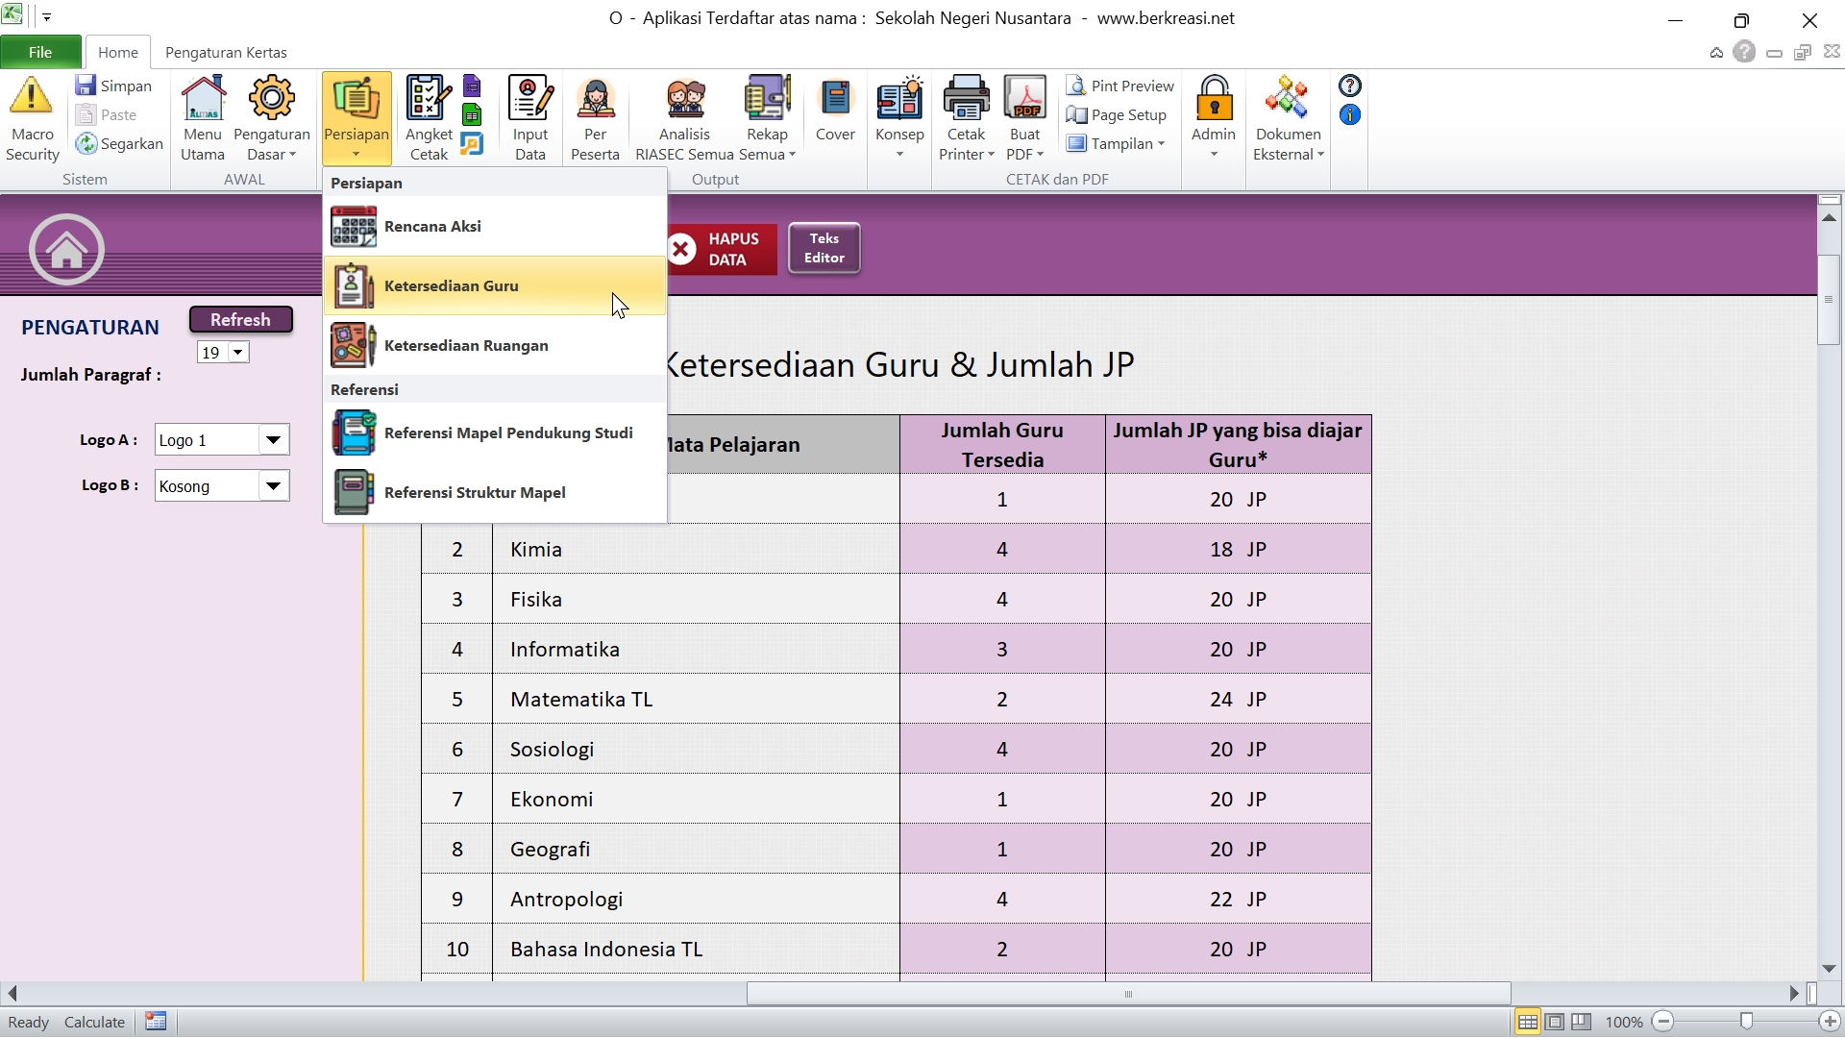The width and height of the screenshot is (1845, 1038).
Task: Switch to Page Layout view in status bar
Action: click(1554, 1022)
